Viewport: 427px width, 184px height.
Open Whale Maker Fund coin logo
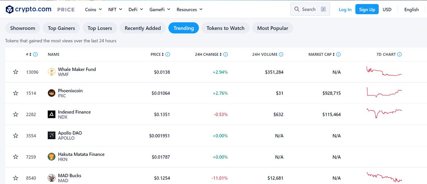click(52, 72)
